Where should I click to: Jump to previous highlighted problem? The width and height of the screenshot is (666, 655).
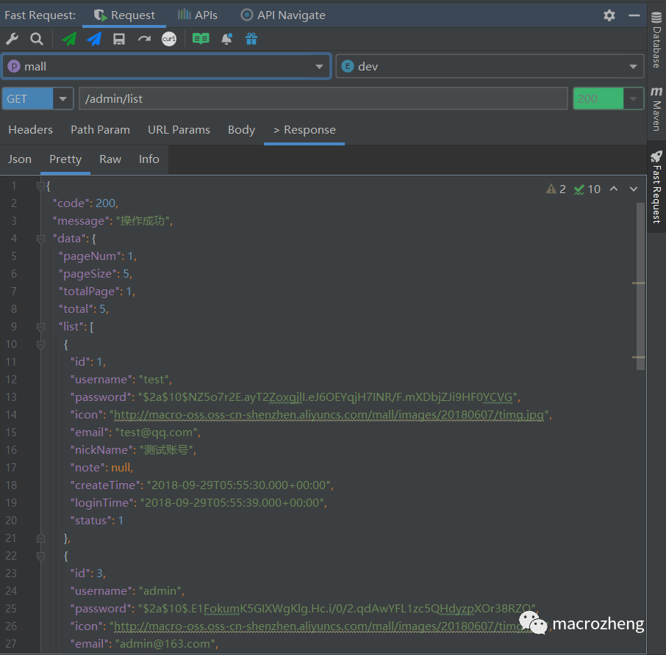[x=614, y=189]
